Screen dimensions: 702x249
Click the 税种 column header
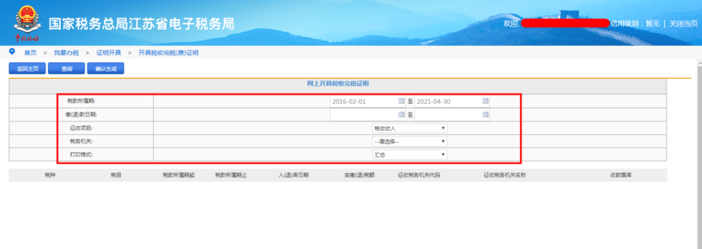point(50,175)
